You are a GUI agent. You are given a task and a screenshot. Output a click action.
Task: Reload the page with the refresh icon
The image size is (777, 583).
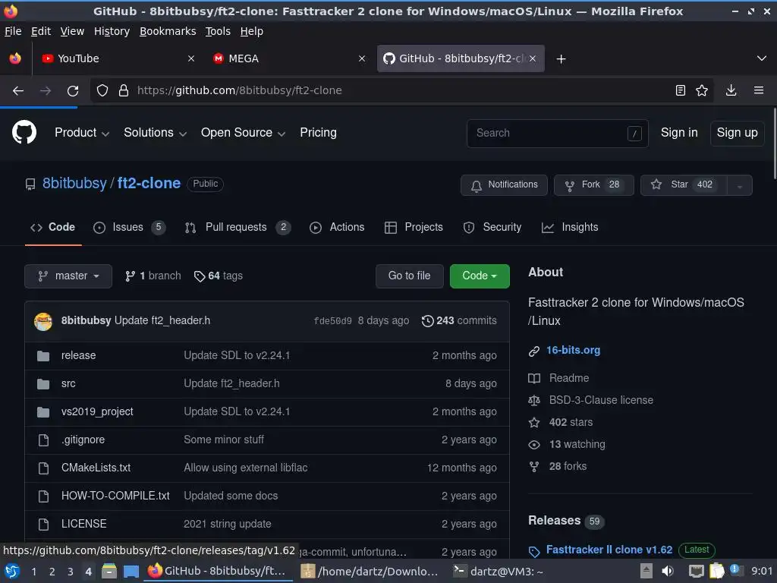[x=73, y=91]
